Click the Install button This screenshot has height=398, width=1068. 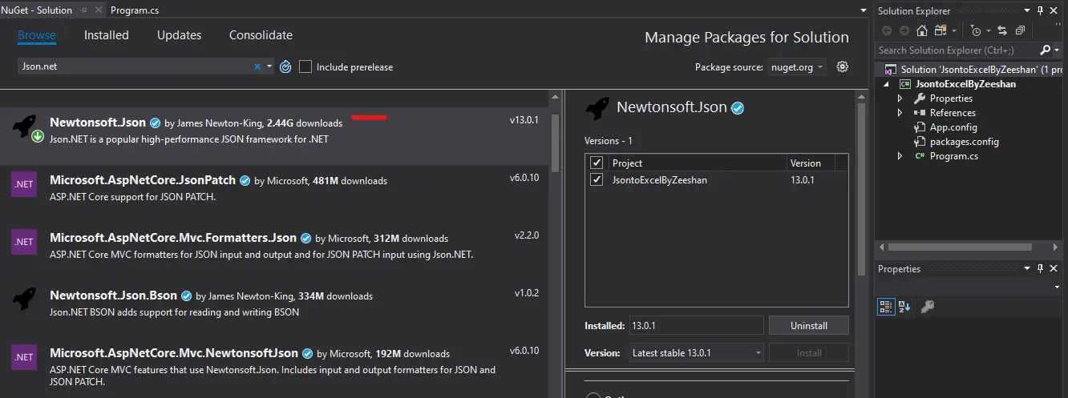coord(808,352)
